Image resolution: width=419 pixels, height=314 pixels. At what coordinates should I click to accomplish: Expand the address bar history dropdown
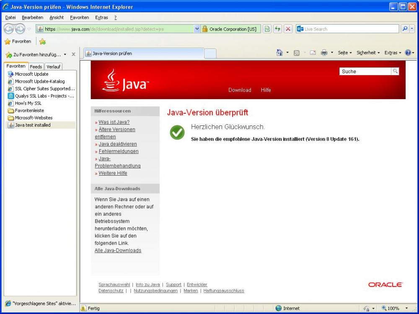pos(197,29)
